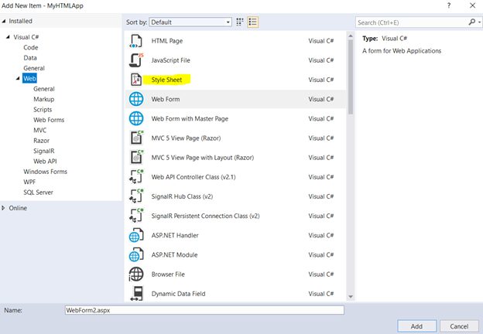Open the Sort by Default dropdown
The height and width of the screenshot is (334, 483).
190,22
